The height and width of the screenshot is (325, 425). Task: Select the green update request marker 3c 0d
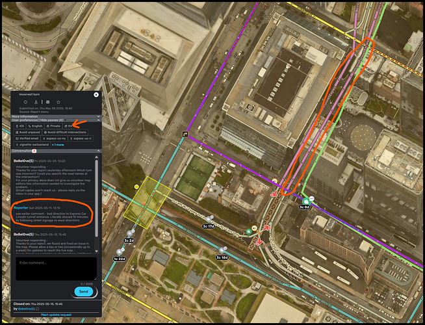pyautogui.click(x=304, y=201)
